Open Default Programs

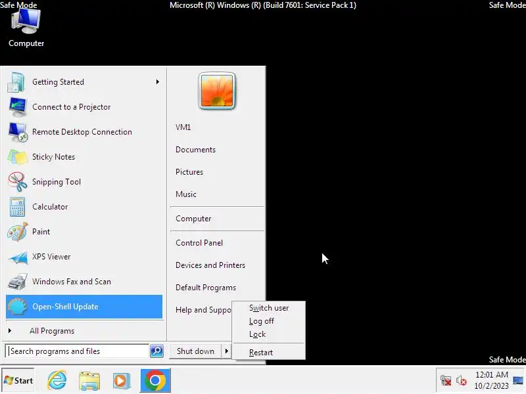coord(206,288)
